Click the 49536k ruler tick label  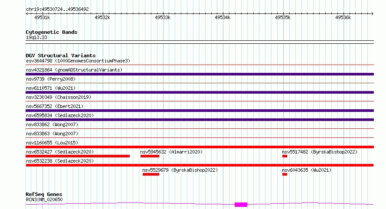pyautogui.click(x=343, y=18)
